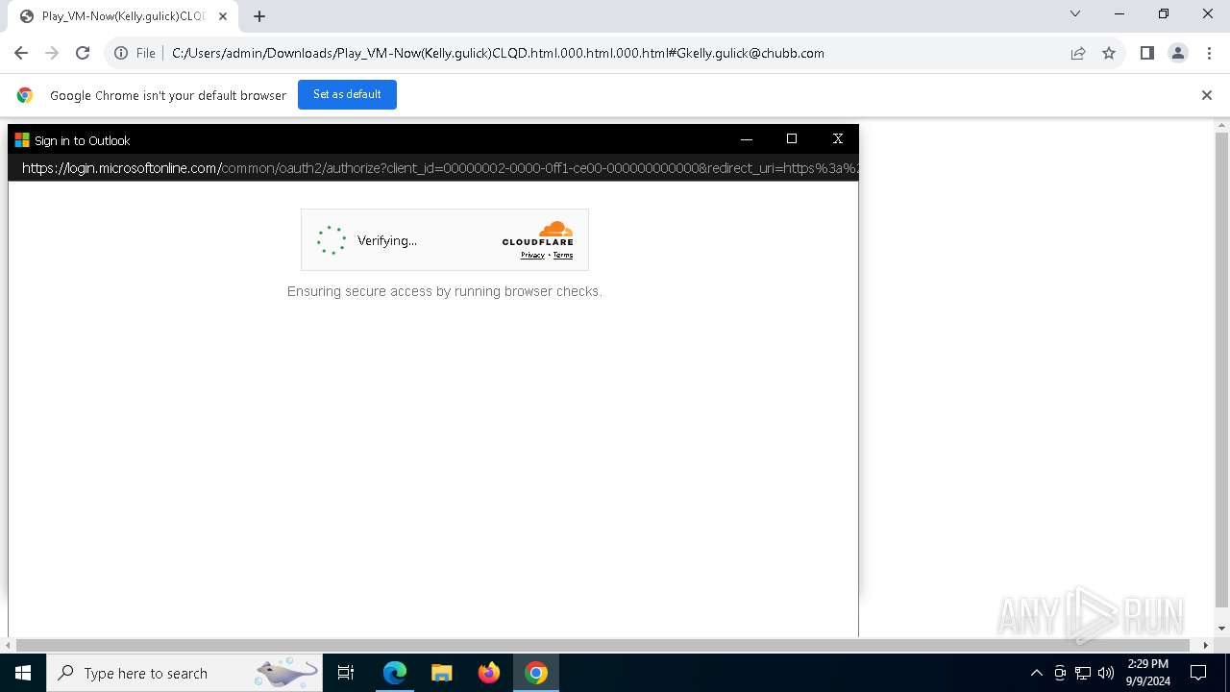Reload the current page

83,53
